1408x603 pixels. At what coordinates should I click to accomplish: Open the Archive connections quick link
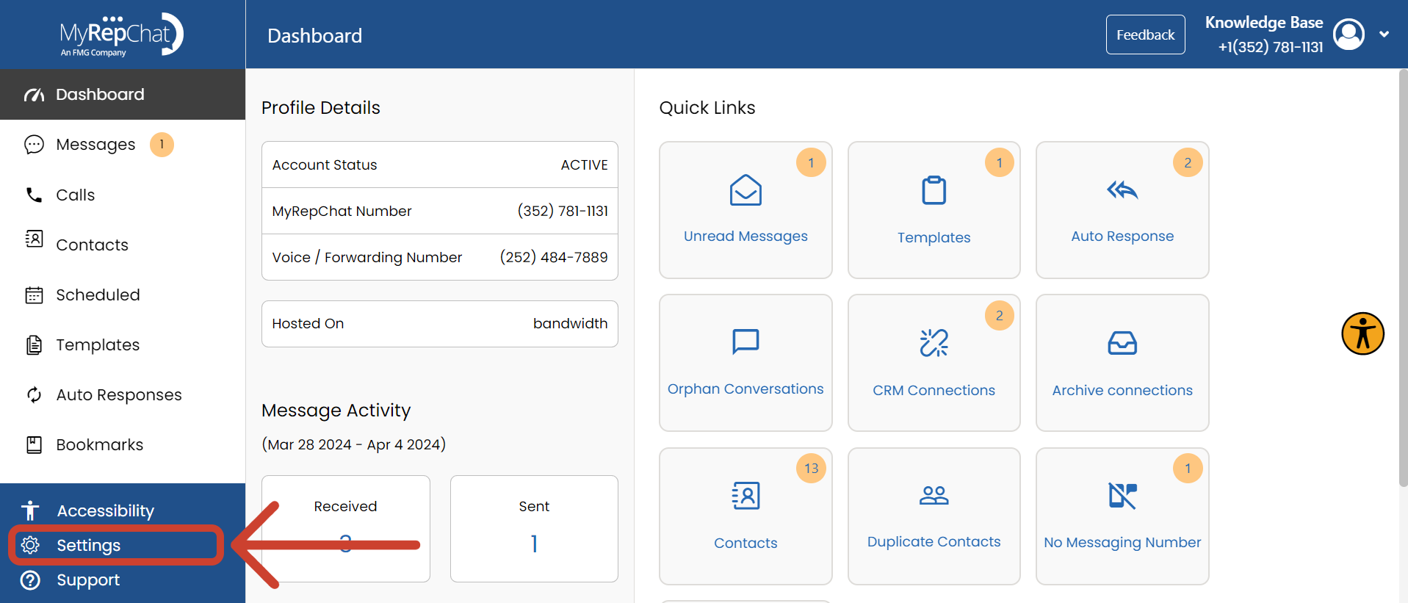[x=1122, y=363]
